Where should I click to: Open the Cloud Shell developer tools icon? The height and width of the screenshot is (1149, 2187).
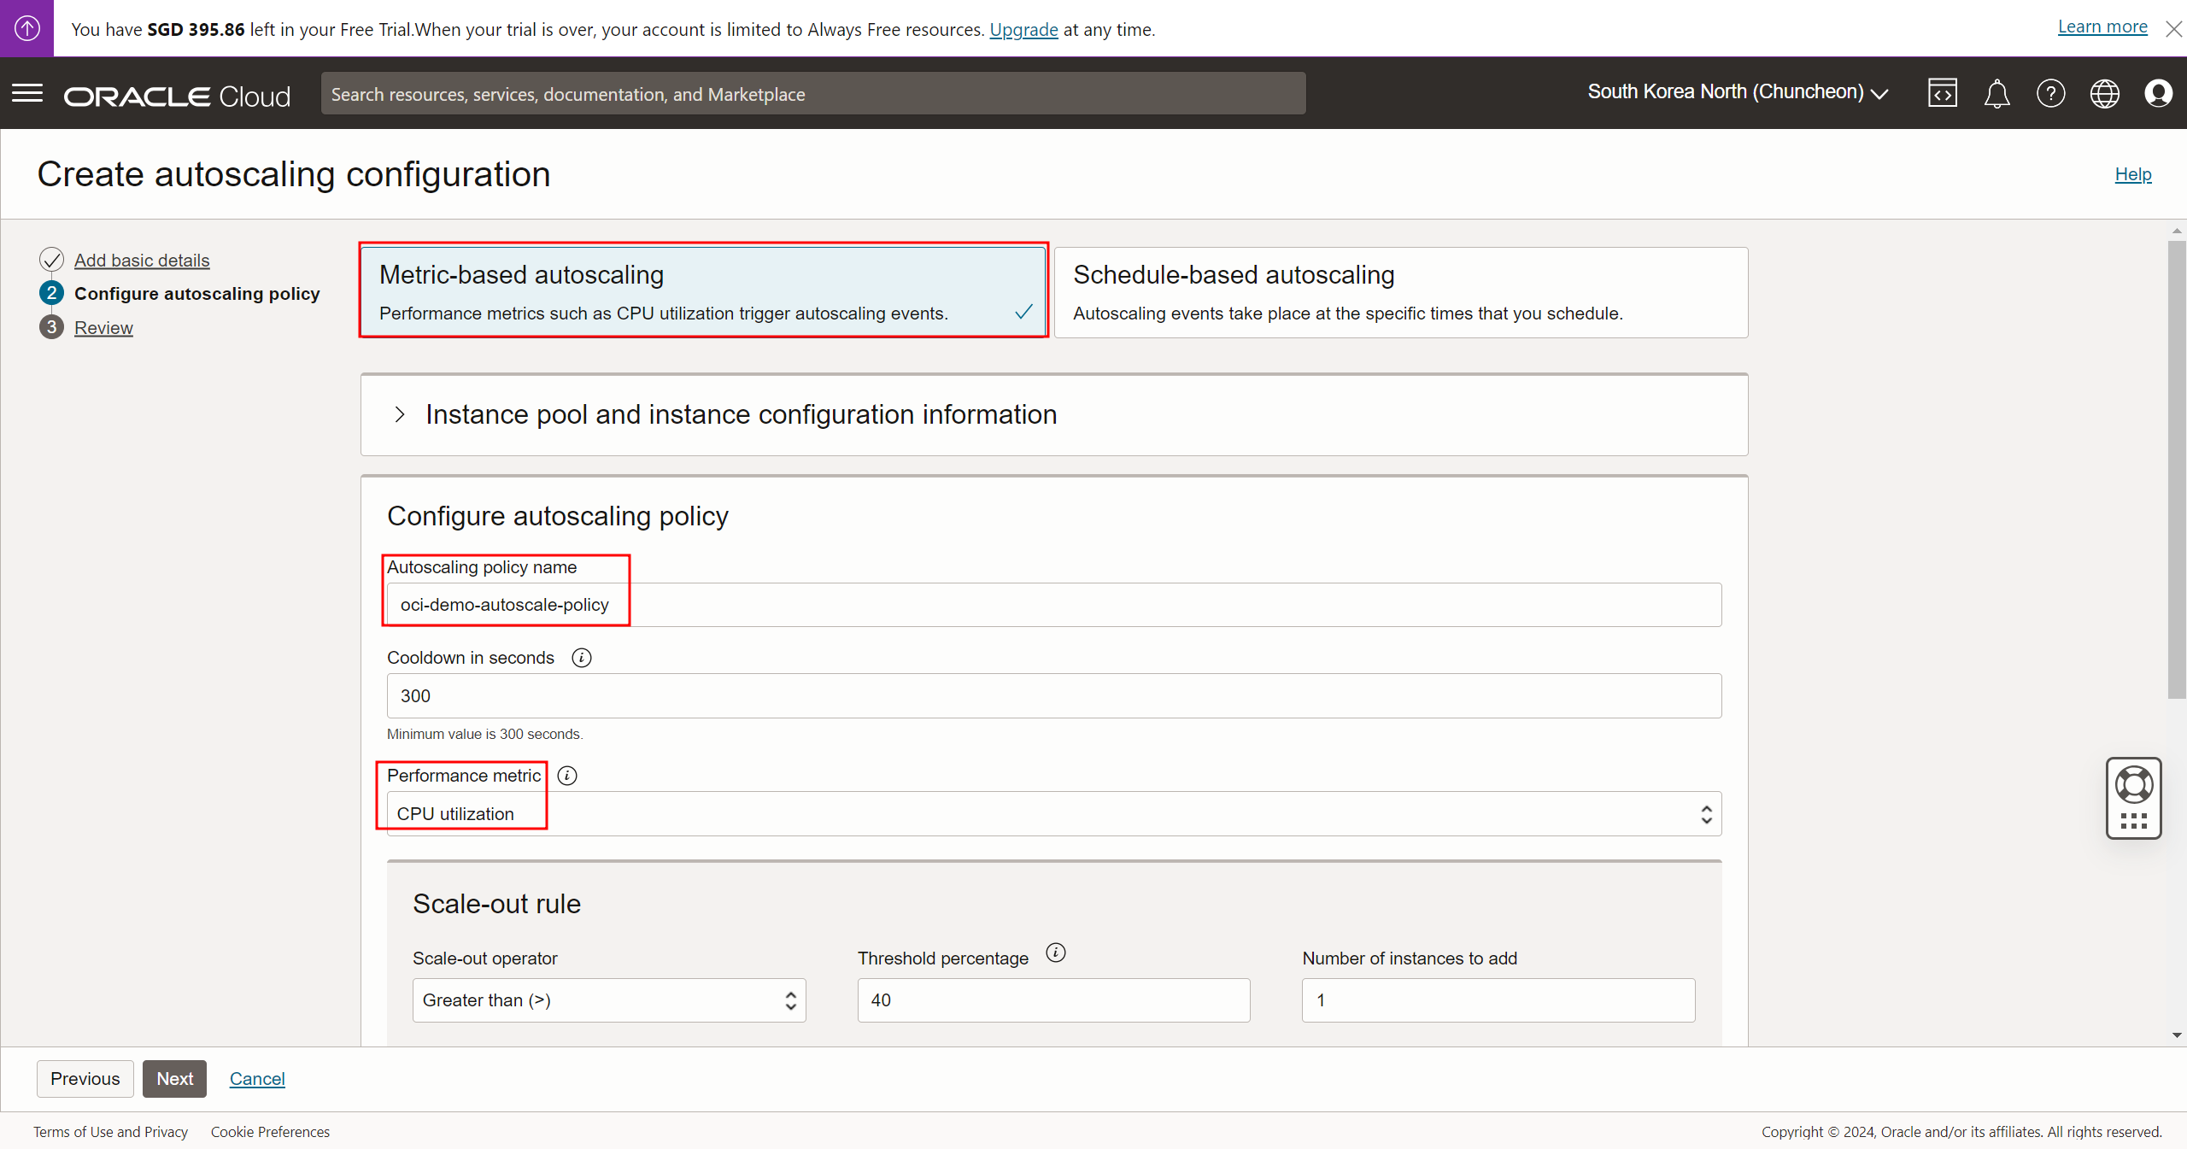point(1942,93)
